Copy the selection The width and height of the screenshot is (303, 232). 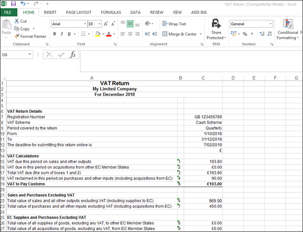coord(22,29)
